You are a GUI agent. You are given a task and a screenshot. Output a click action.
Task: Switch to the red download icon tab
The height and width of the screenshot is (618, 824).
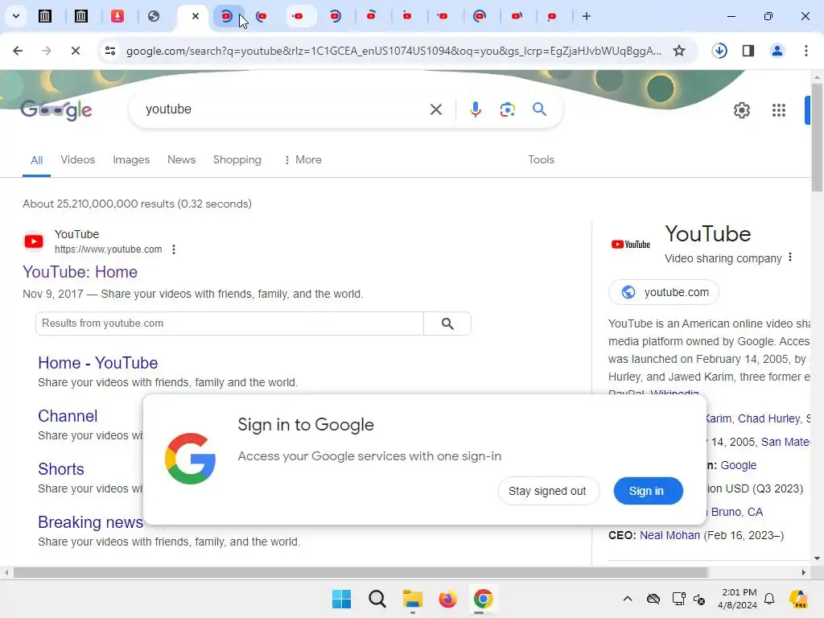(x=117, y=16)
